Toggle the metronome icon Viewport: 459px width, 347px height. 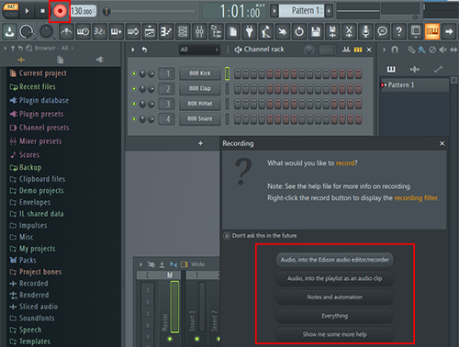pyautogui.click(x=66, y=31)
